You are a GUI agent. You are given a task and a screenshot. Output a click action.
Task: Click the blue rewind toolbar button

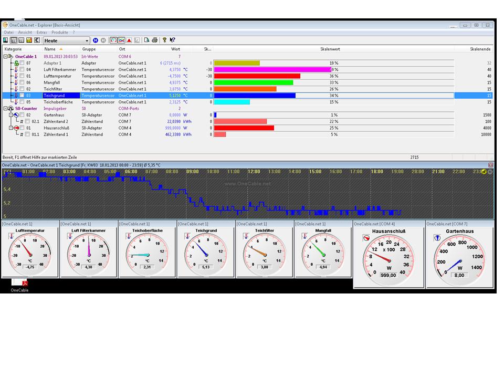tap(96, 40)
